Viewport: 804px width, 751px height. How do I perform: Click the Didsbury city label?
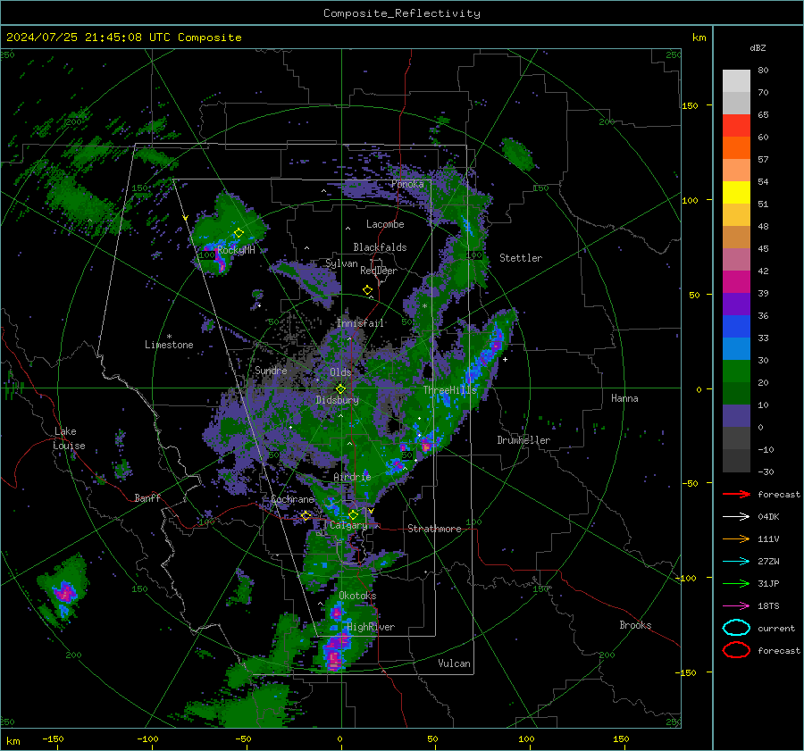pyautogui.click(x=337, y=400)
